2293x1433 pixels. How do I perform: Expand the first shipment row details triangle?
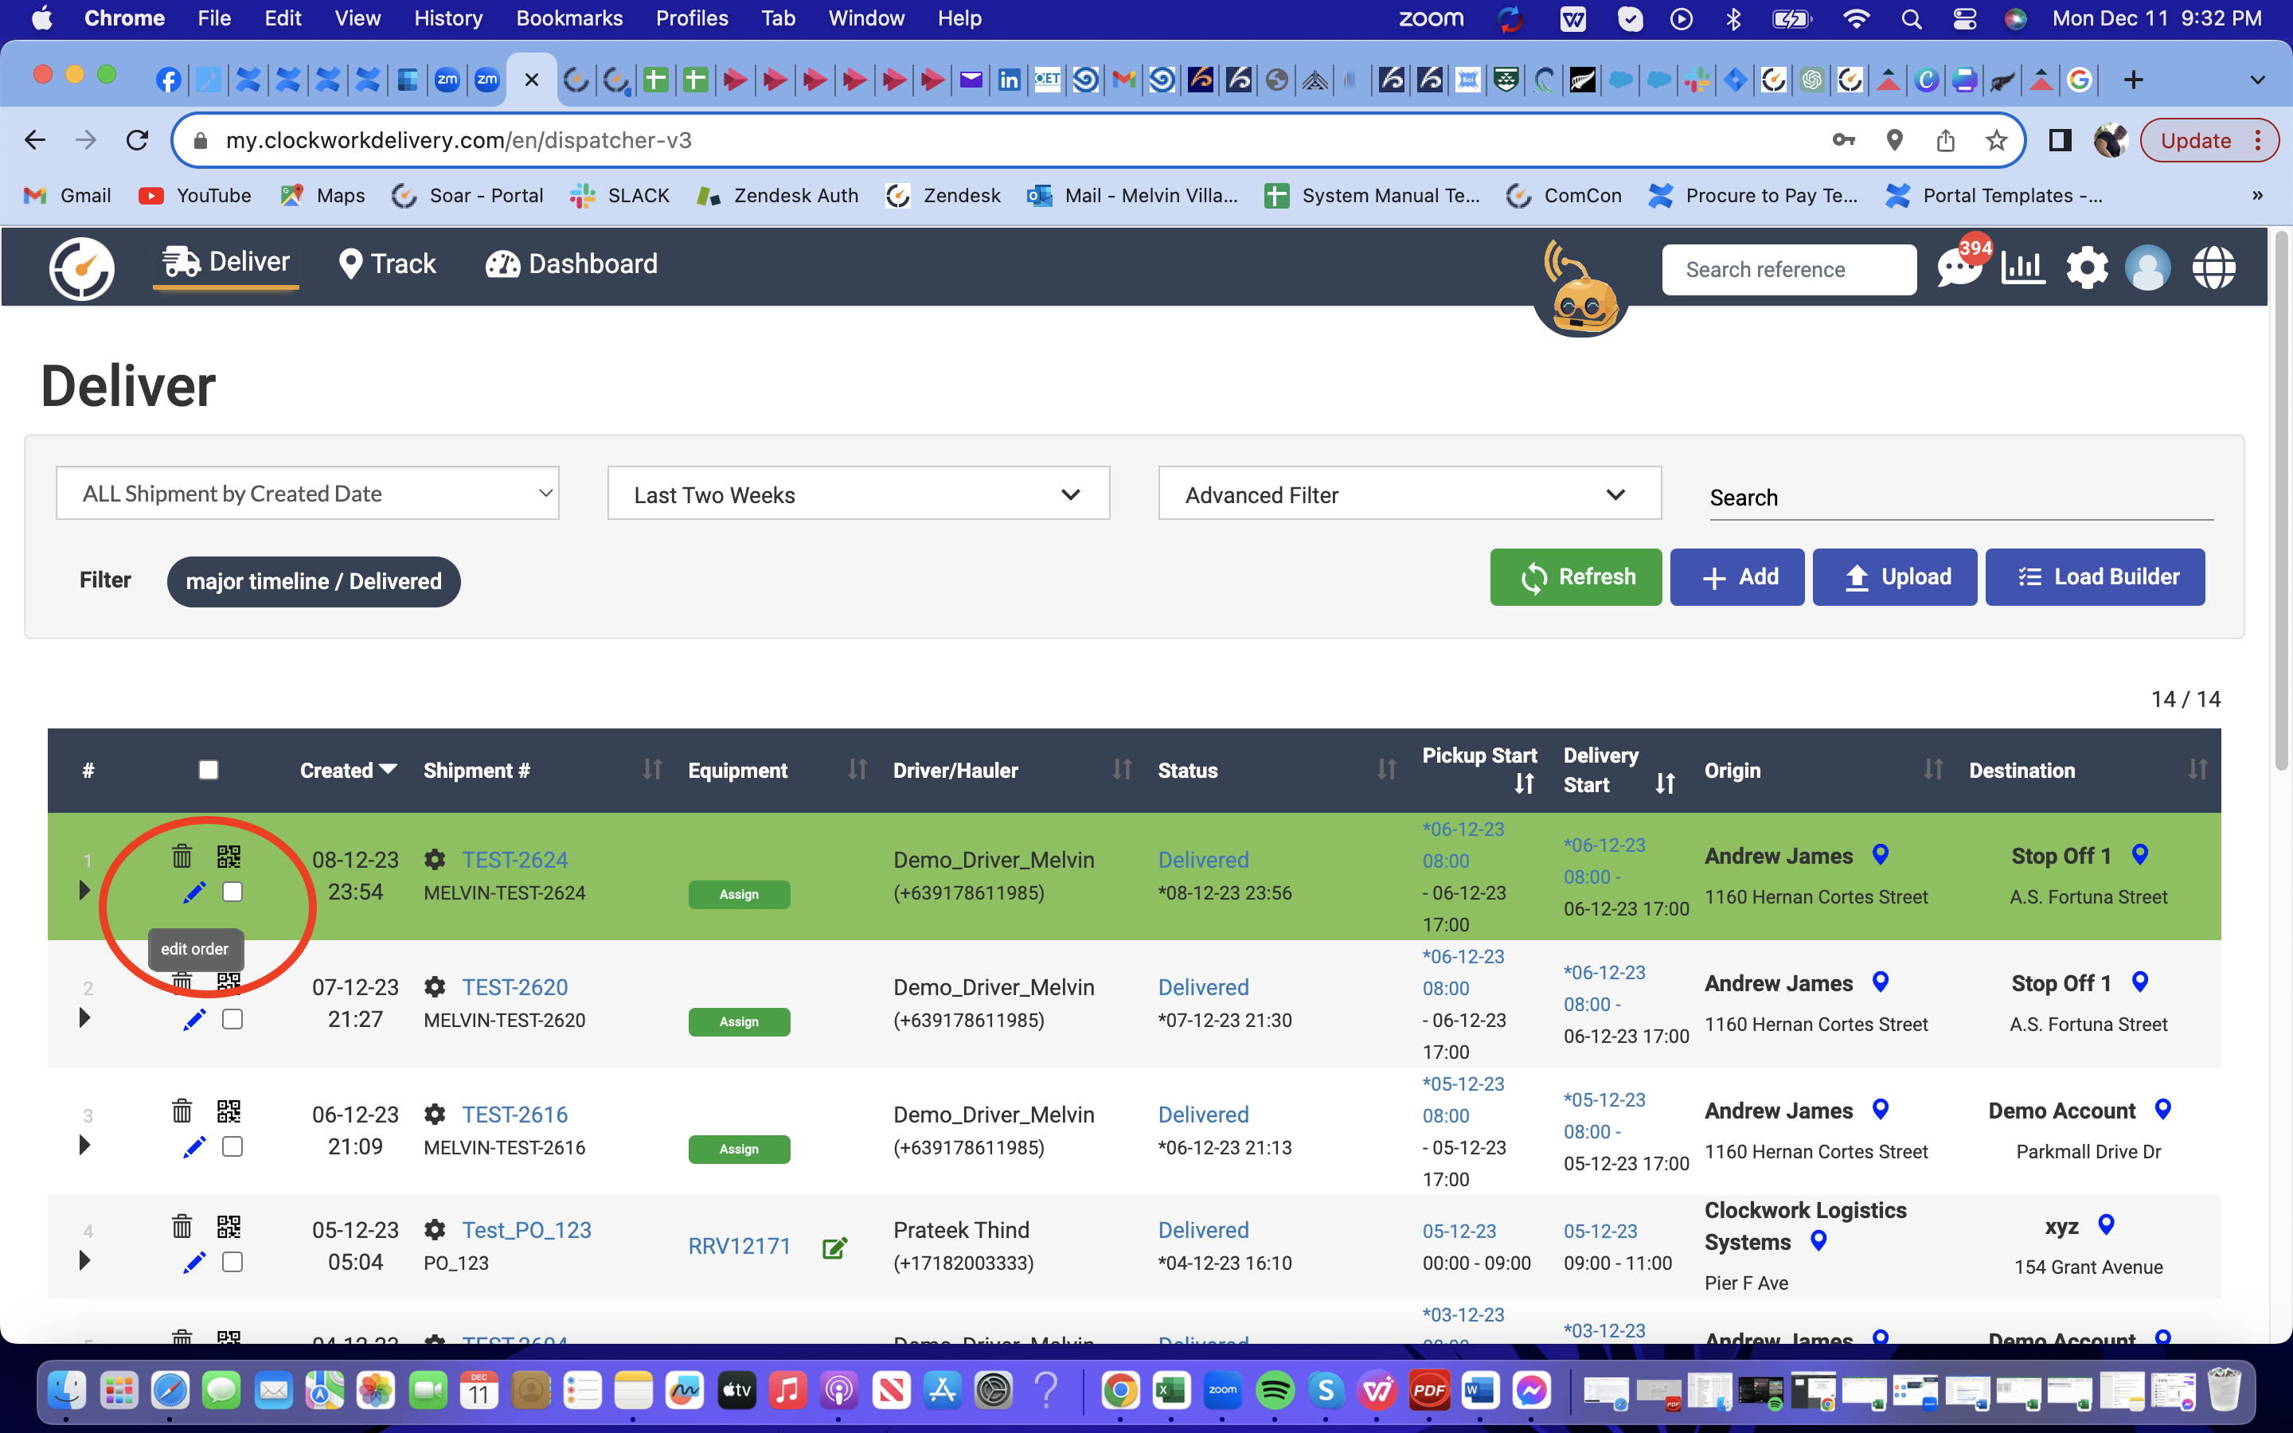click(x=84, y=889)
